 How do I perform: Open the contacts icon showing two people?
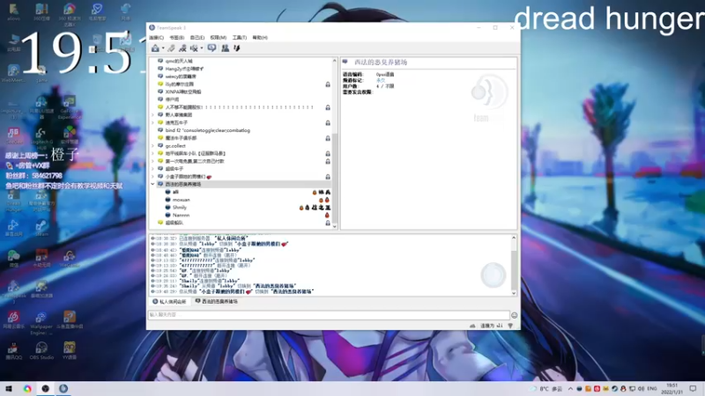coord(226,48)
